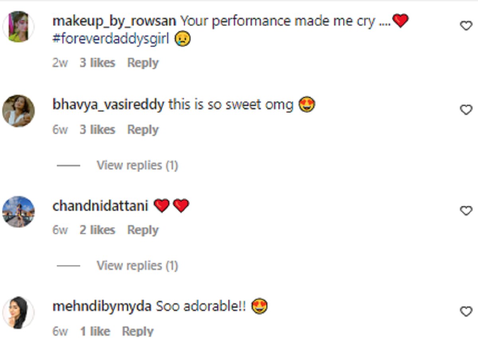Like bhavya_vasireddy's comment with the heart icon
Image resolution: width=478 pixels, height=340 pixels.
pos(466,110)
